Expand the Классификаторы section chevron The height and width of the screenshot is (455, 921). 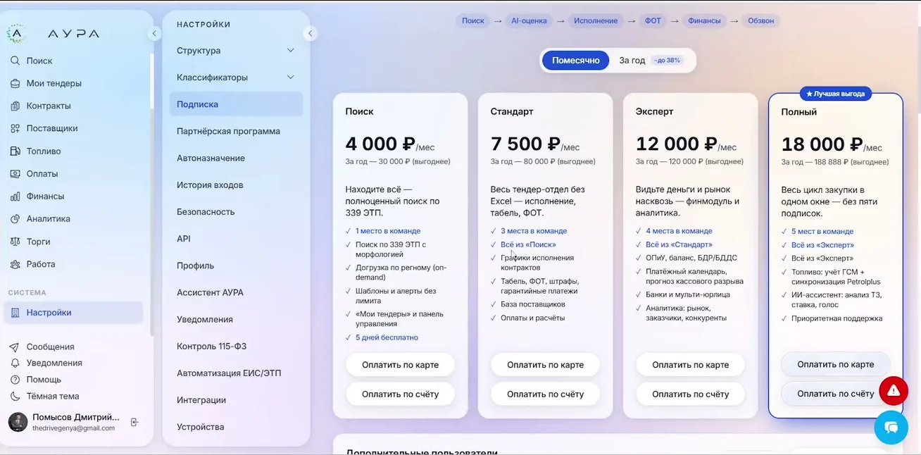click(291, 77)
